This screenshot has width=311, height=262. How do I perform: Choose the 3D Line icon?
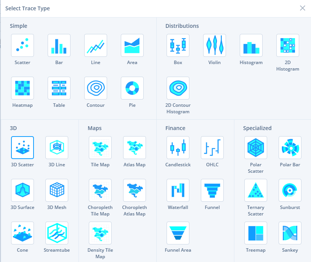pyautogui.click(x=57, y=148)
